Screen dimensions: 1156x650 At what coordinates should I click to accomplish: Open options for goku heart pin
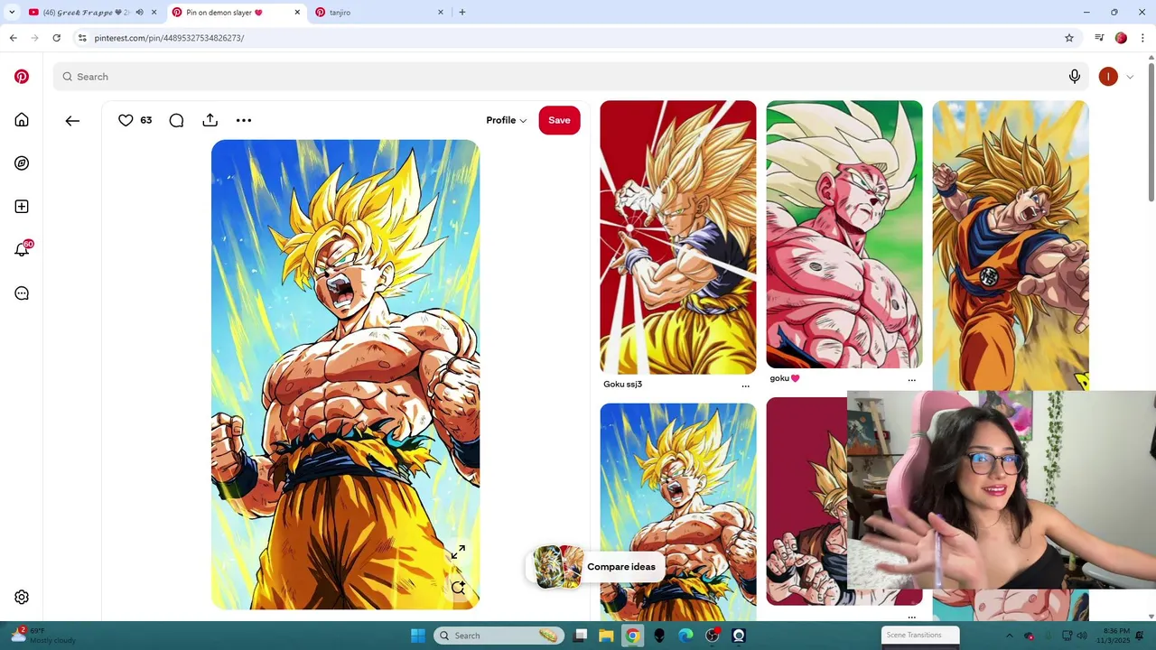click(x=911, y=380)
